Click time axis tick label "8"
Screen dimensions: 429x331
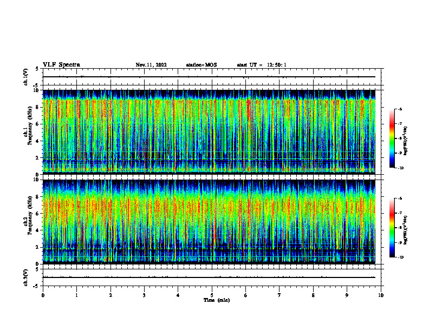[x=313, y=295]
